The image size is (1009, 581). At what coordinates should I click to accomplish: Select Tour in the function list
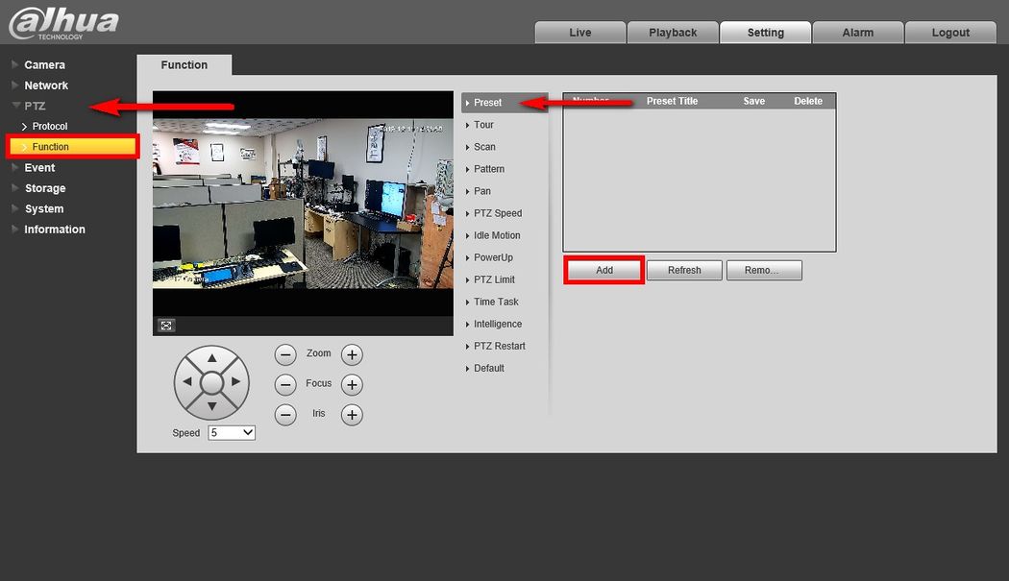(483, 125)
